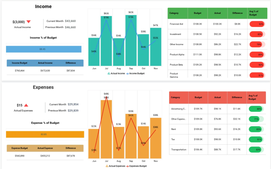Image resolution: width=271 pixels, height=169 pixels.
Task: Click the Actual Income legend bar icon
Action: pos(109,74)
